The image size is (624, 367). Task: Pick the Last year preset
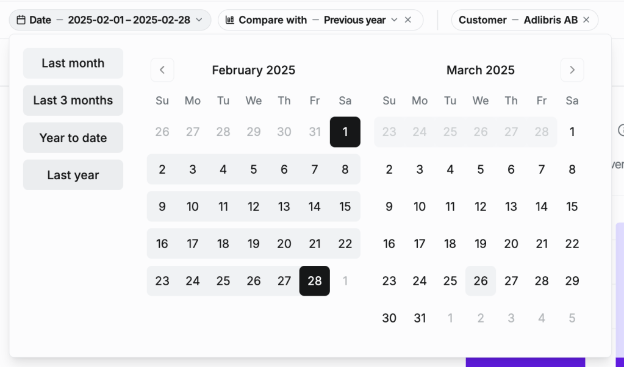click(x=73, y=175)
